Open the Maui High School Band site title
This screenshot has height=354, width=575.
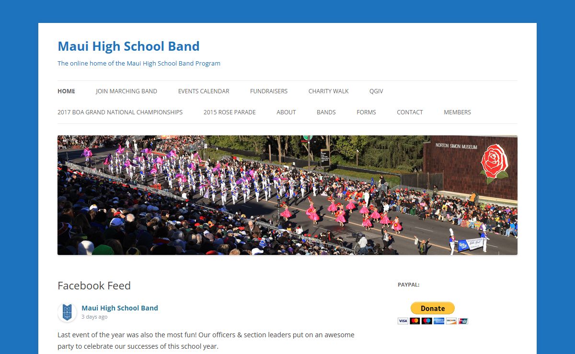(x=128, y=46)
